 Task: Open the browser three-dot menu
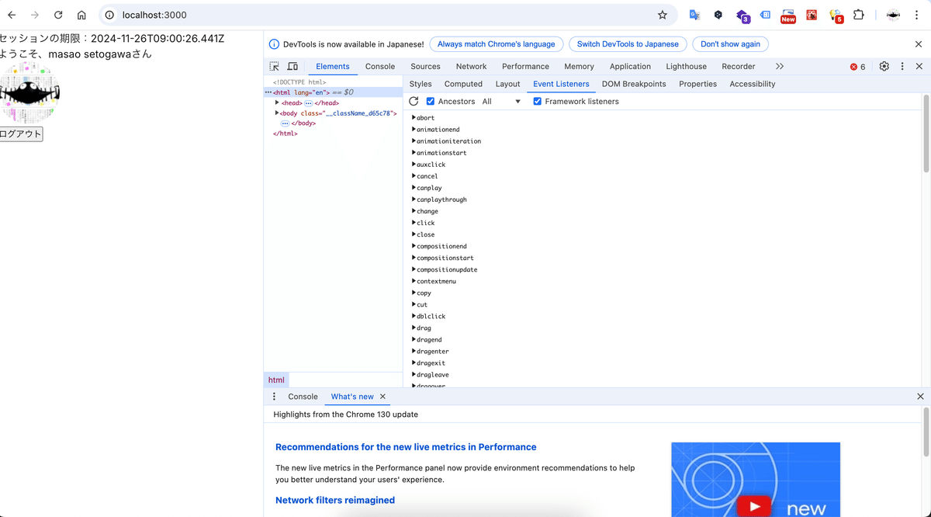pos(918,15)
